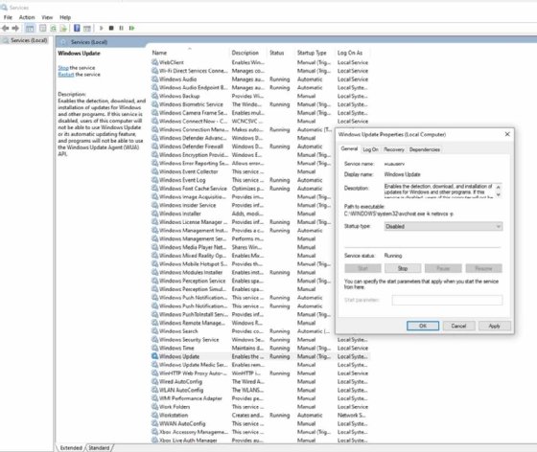Select the 'Windows Update Medic Ser...' row name
This screenshot has height=452, width=537.
[x=193, y=365]
